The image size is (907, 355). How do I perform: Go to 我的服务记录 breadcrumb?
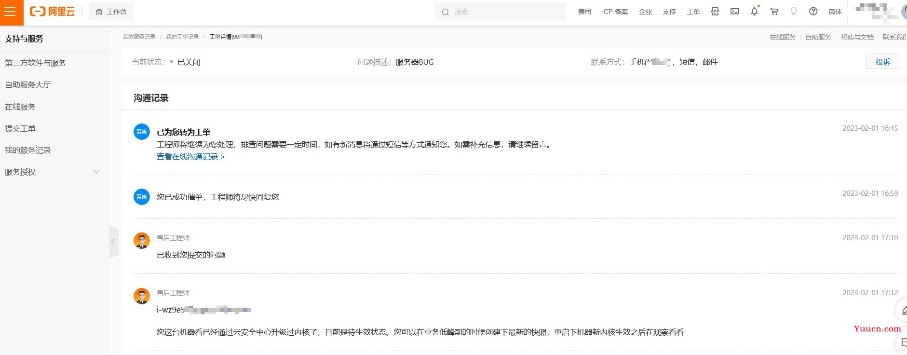point(139,37)
